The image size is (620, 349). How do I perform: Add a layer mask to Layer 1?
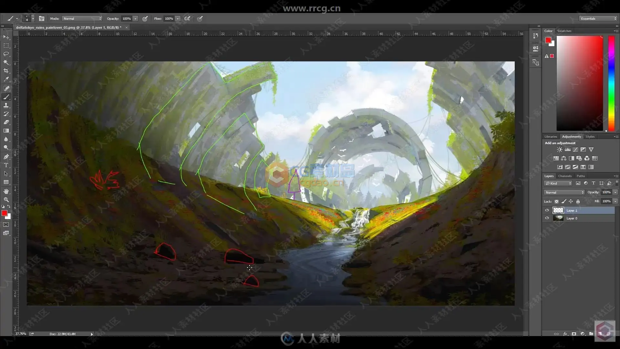coord(574,334)
